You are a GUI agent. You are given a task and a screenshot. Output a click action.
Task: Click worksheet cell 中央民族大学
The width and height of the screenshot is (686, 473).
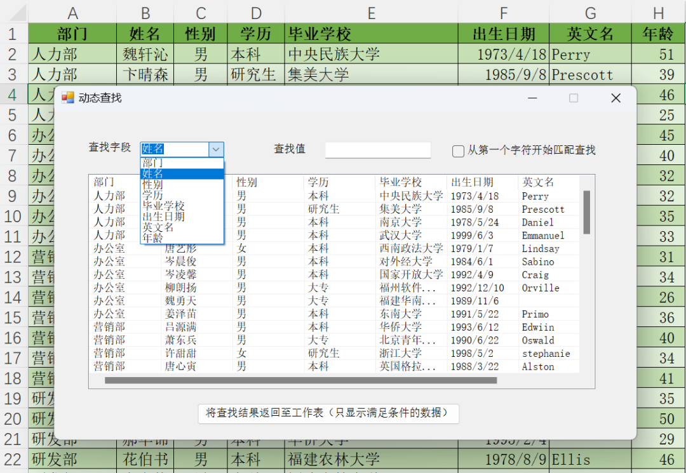tap(372, 54)
